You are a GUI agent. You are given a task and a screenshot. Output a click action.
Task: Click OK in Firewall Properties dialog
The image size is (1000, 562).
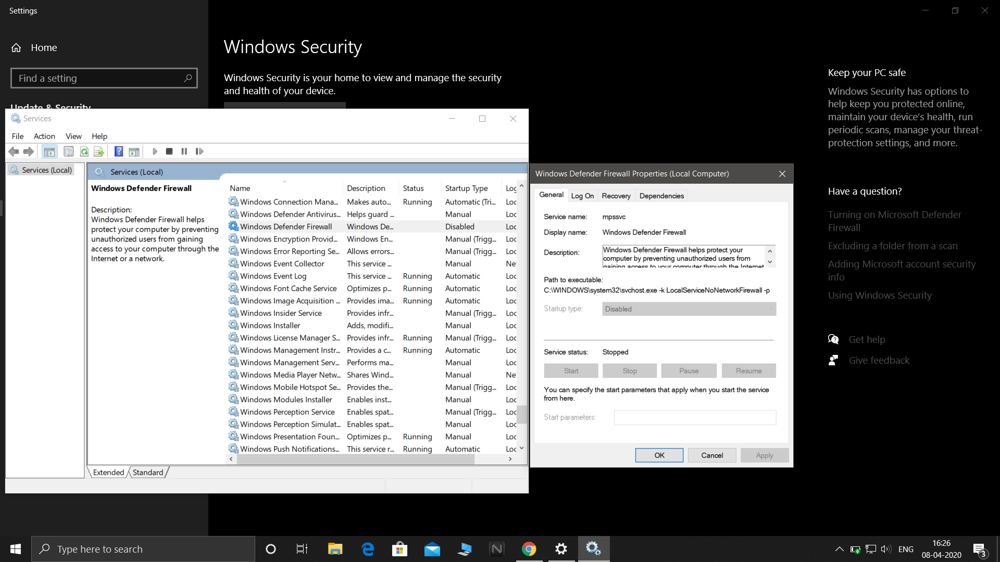pyautogui.click(x=659, y=455)
